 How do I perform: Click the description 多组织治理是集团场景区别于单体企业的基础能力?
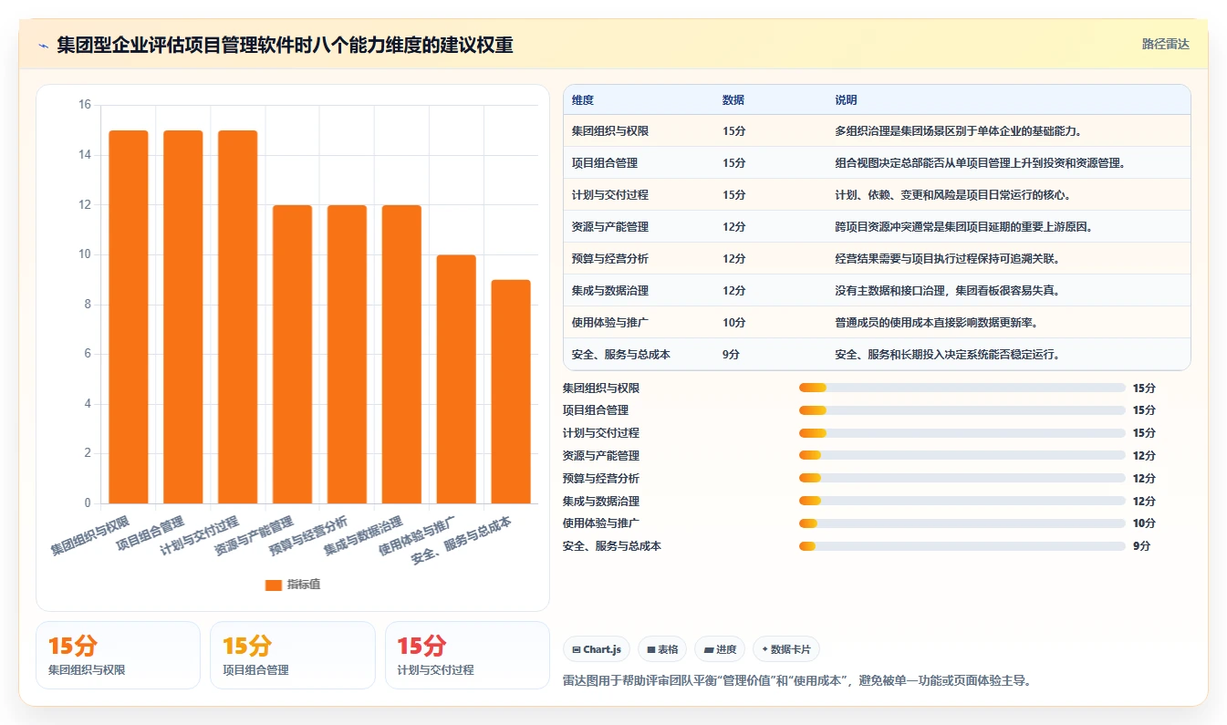pos(959,131)
